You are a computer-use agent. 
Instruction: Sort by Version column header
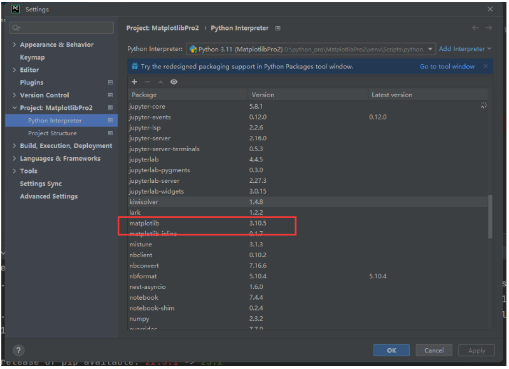pos(308,95)
